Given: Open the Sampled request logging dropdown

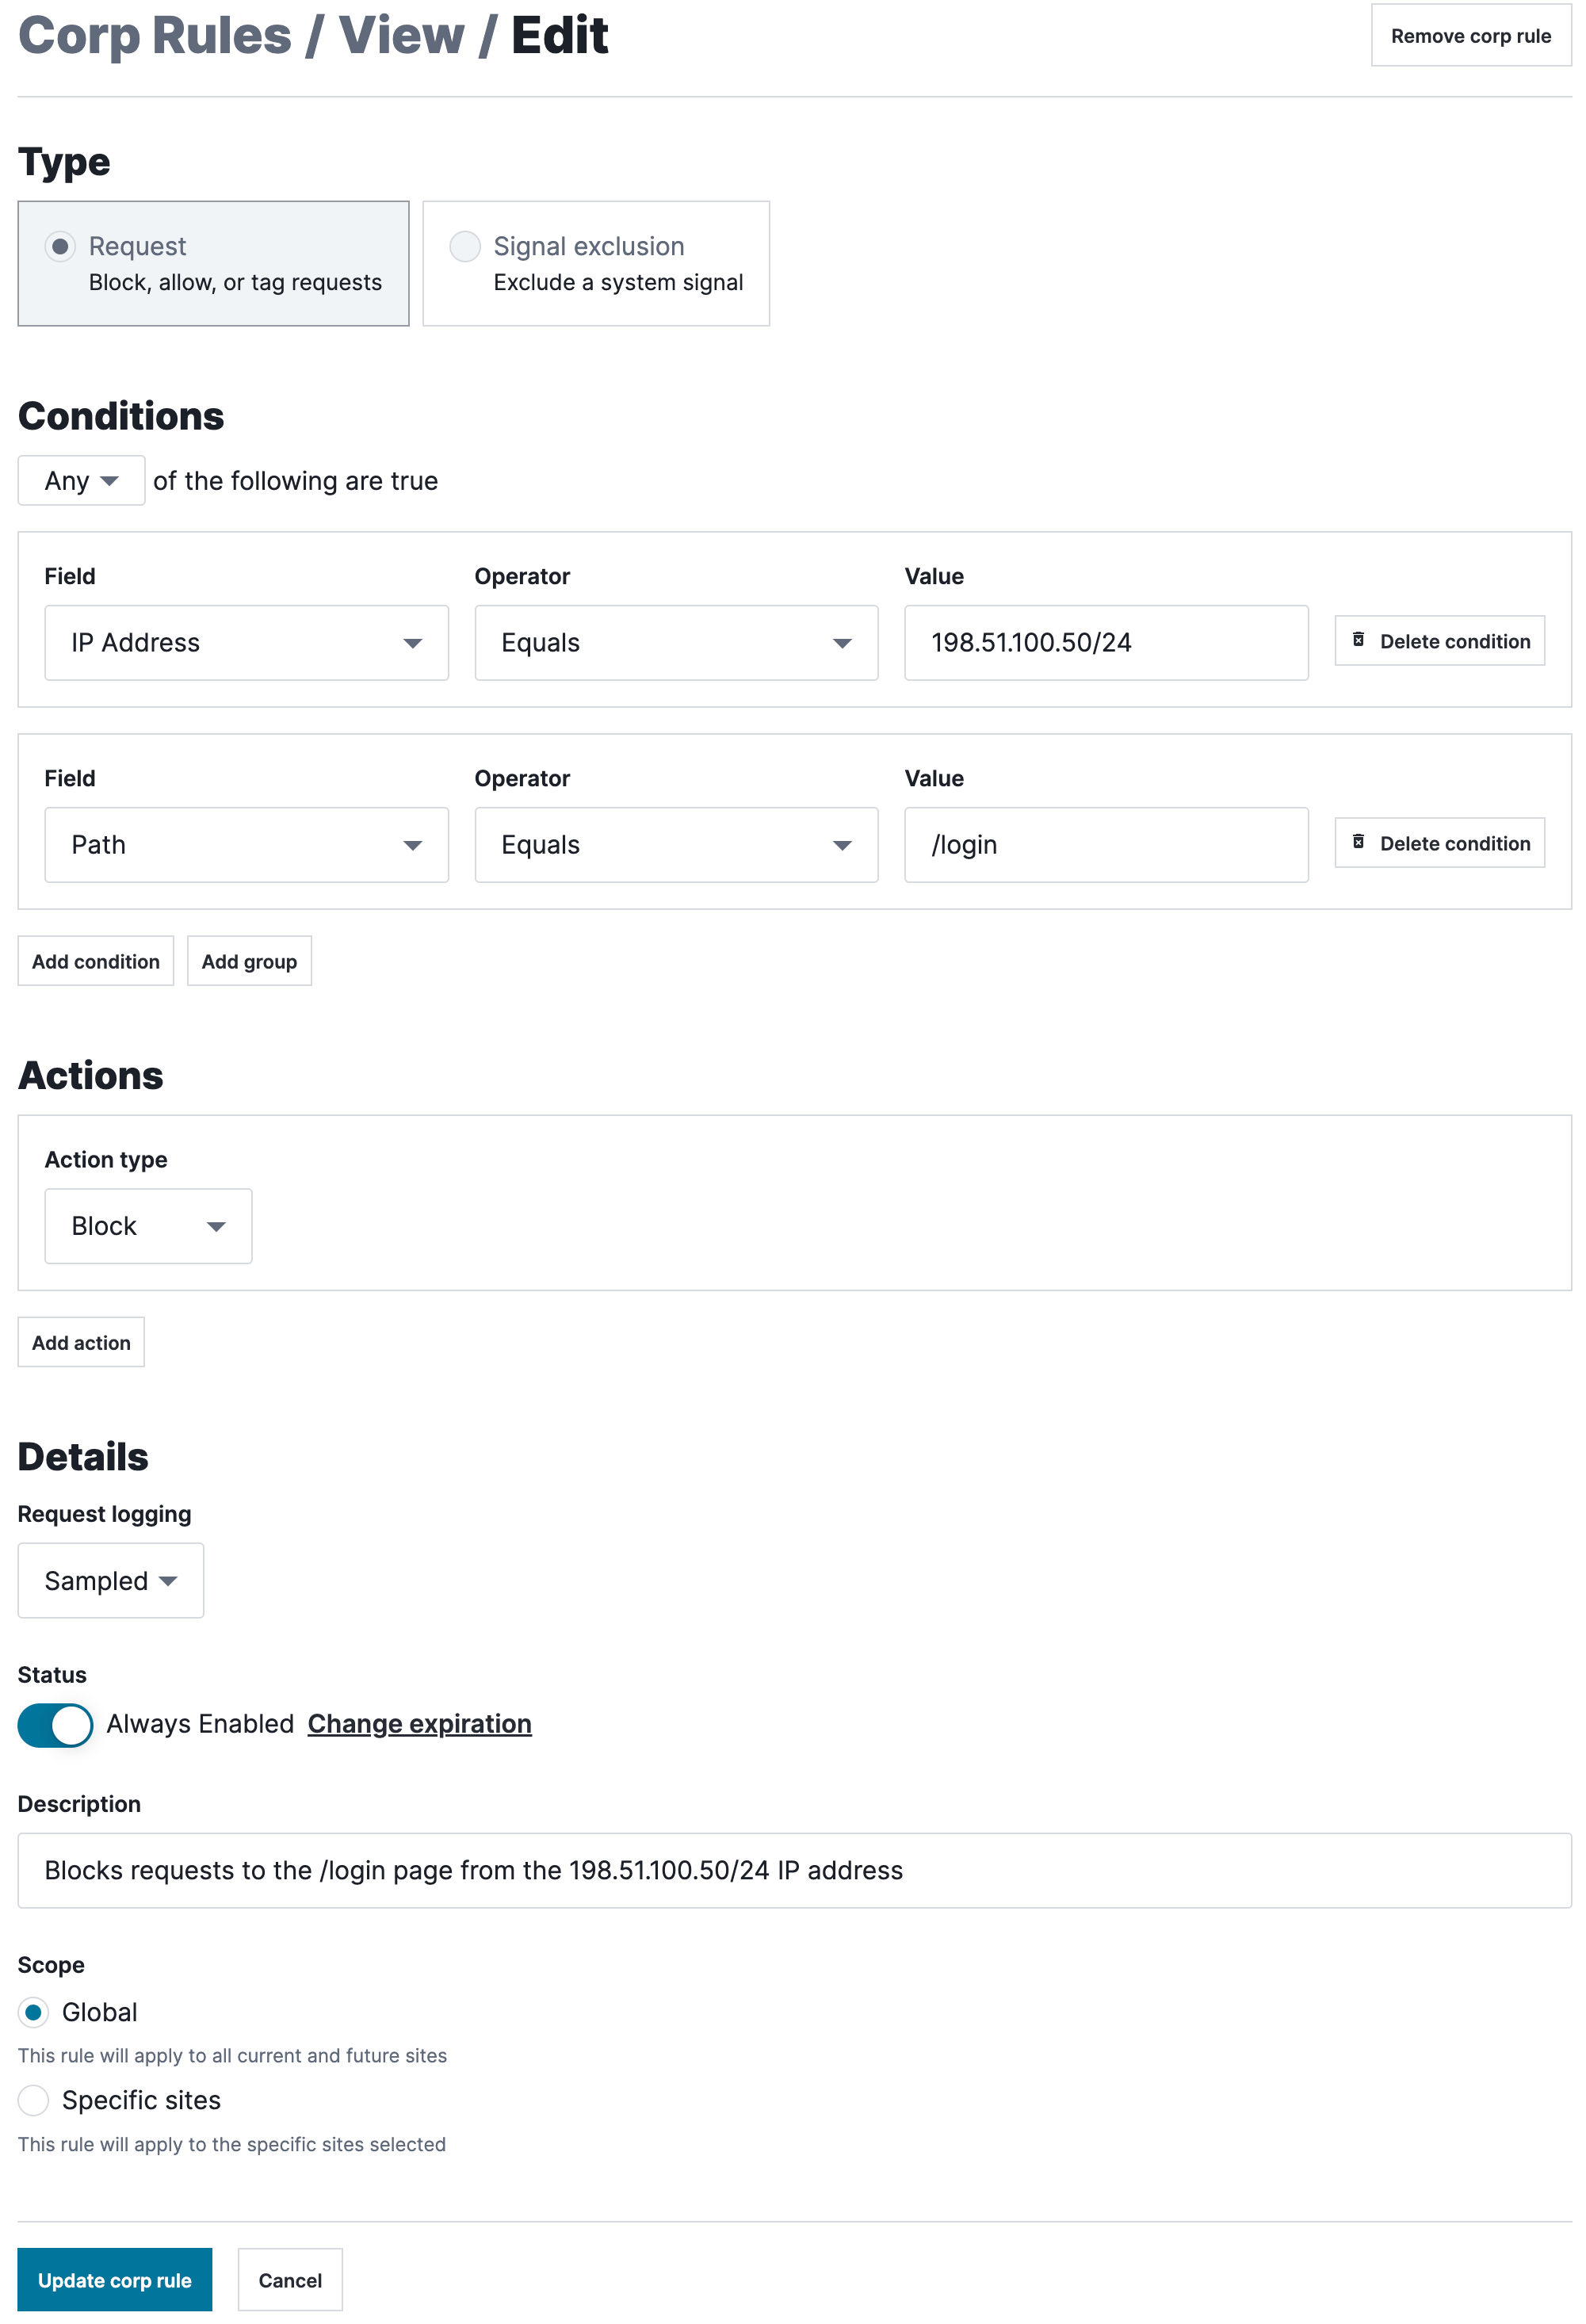Looking at the screenshot, I should (x=110, y=1580).
